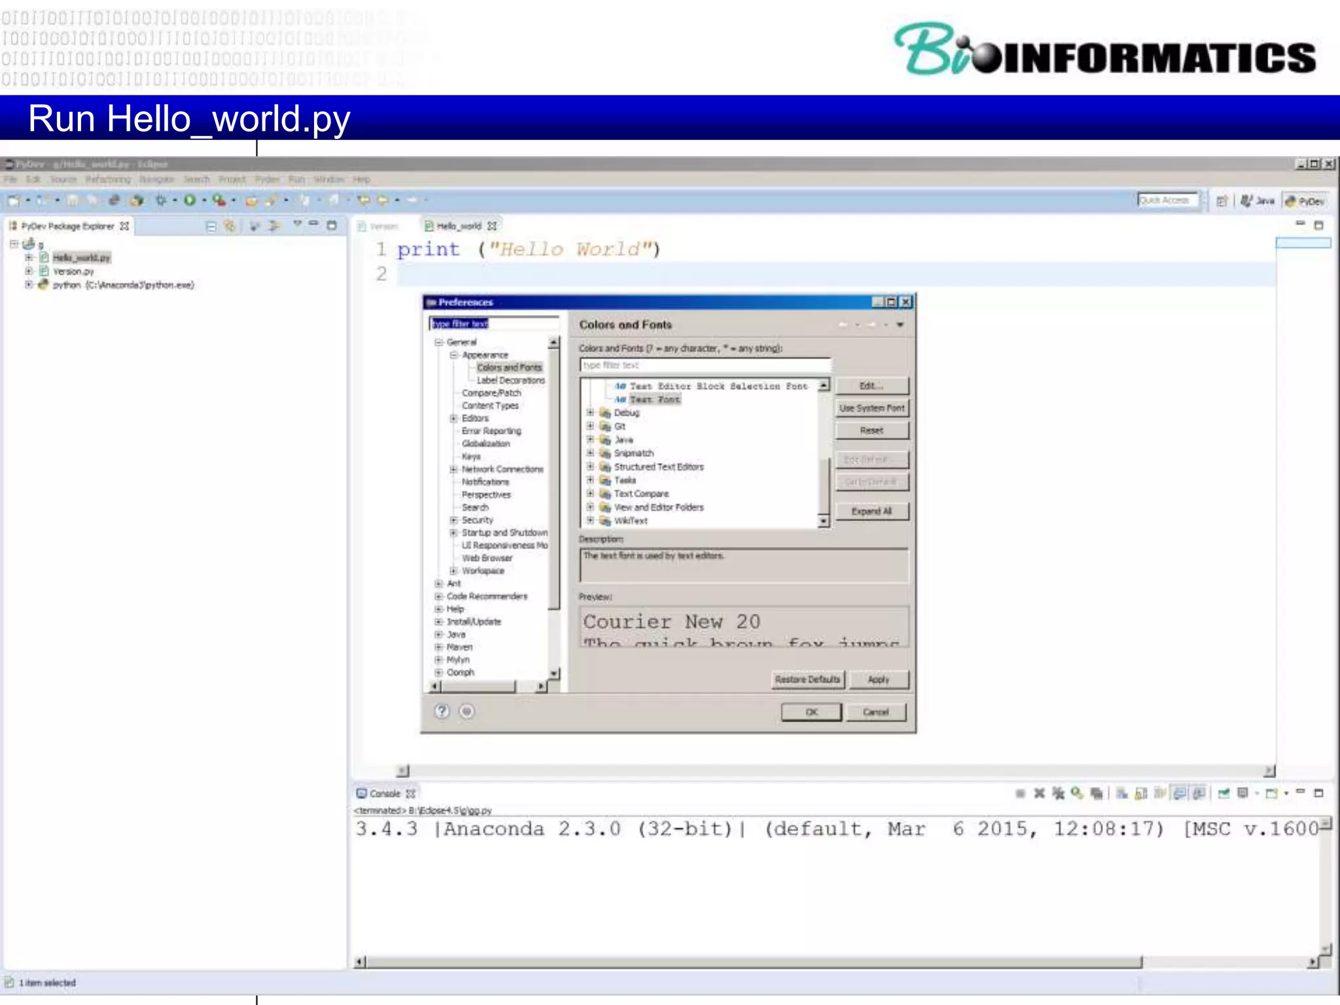
Task: Toggle Show Console on standard output change
Action: pyautogui.click(x=1180, y=794)
